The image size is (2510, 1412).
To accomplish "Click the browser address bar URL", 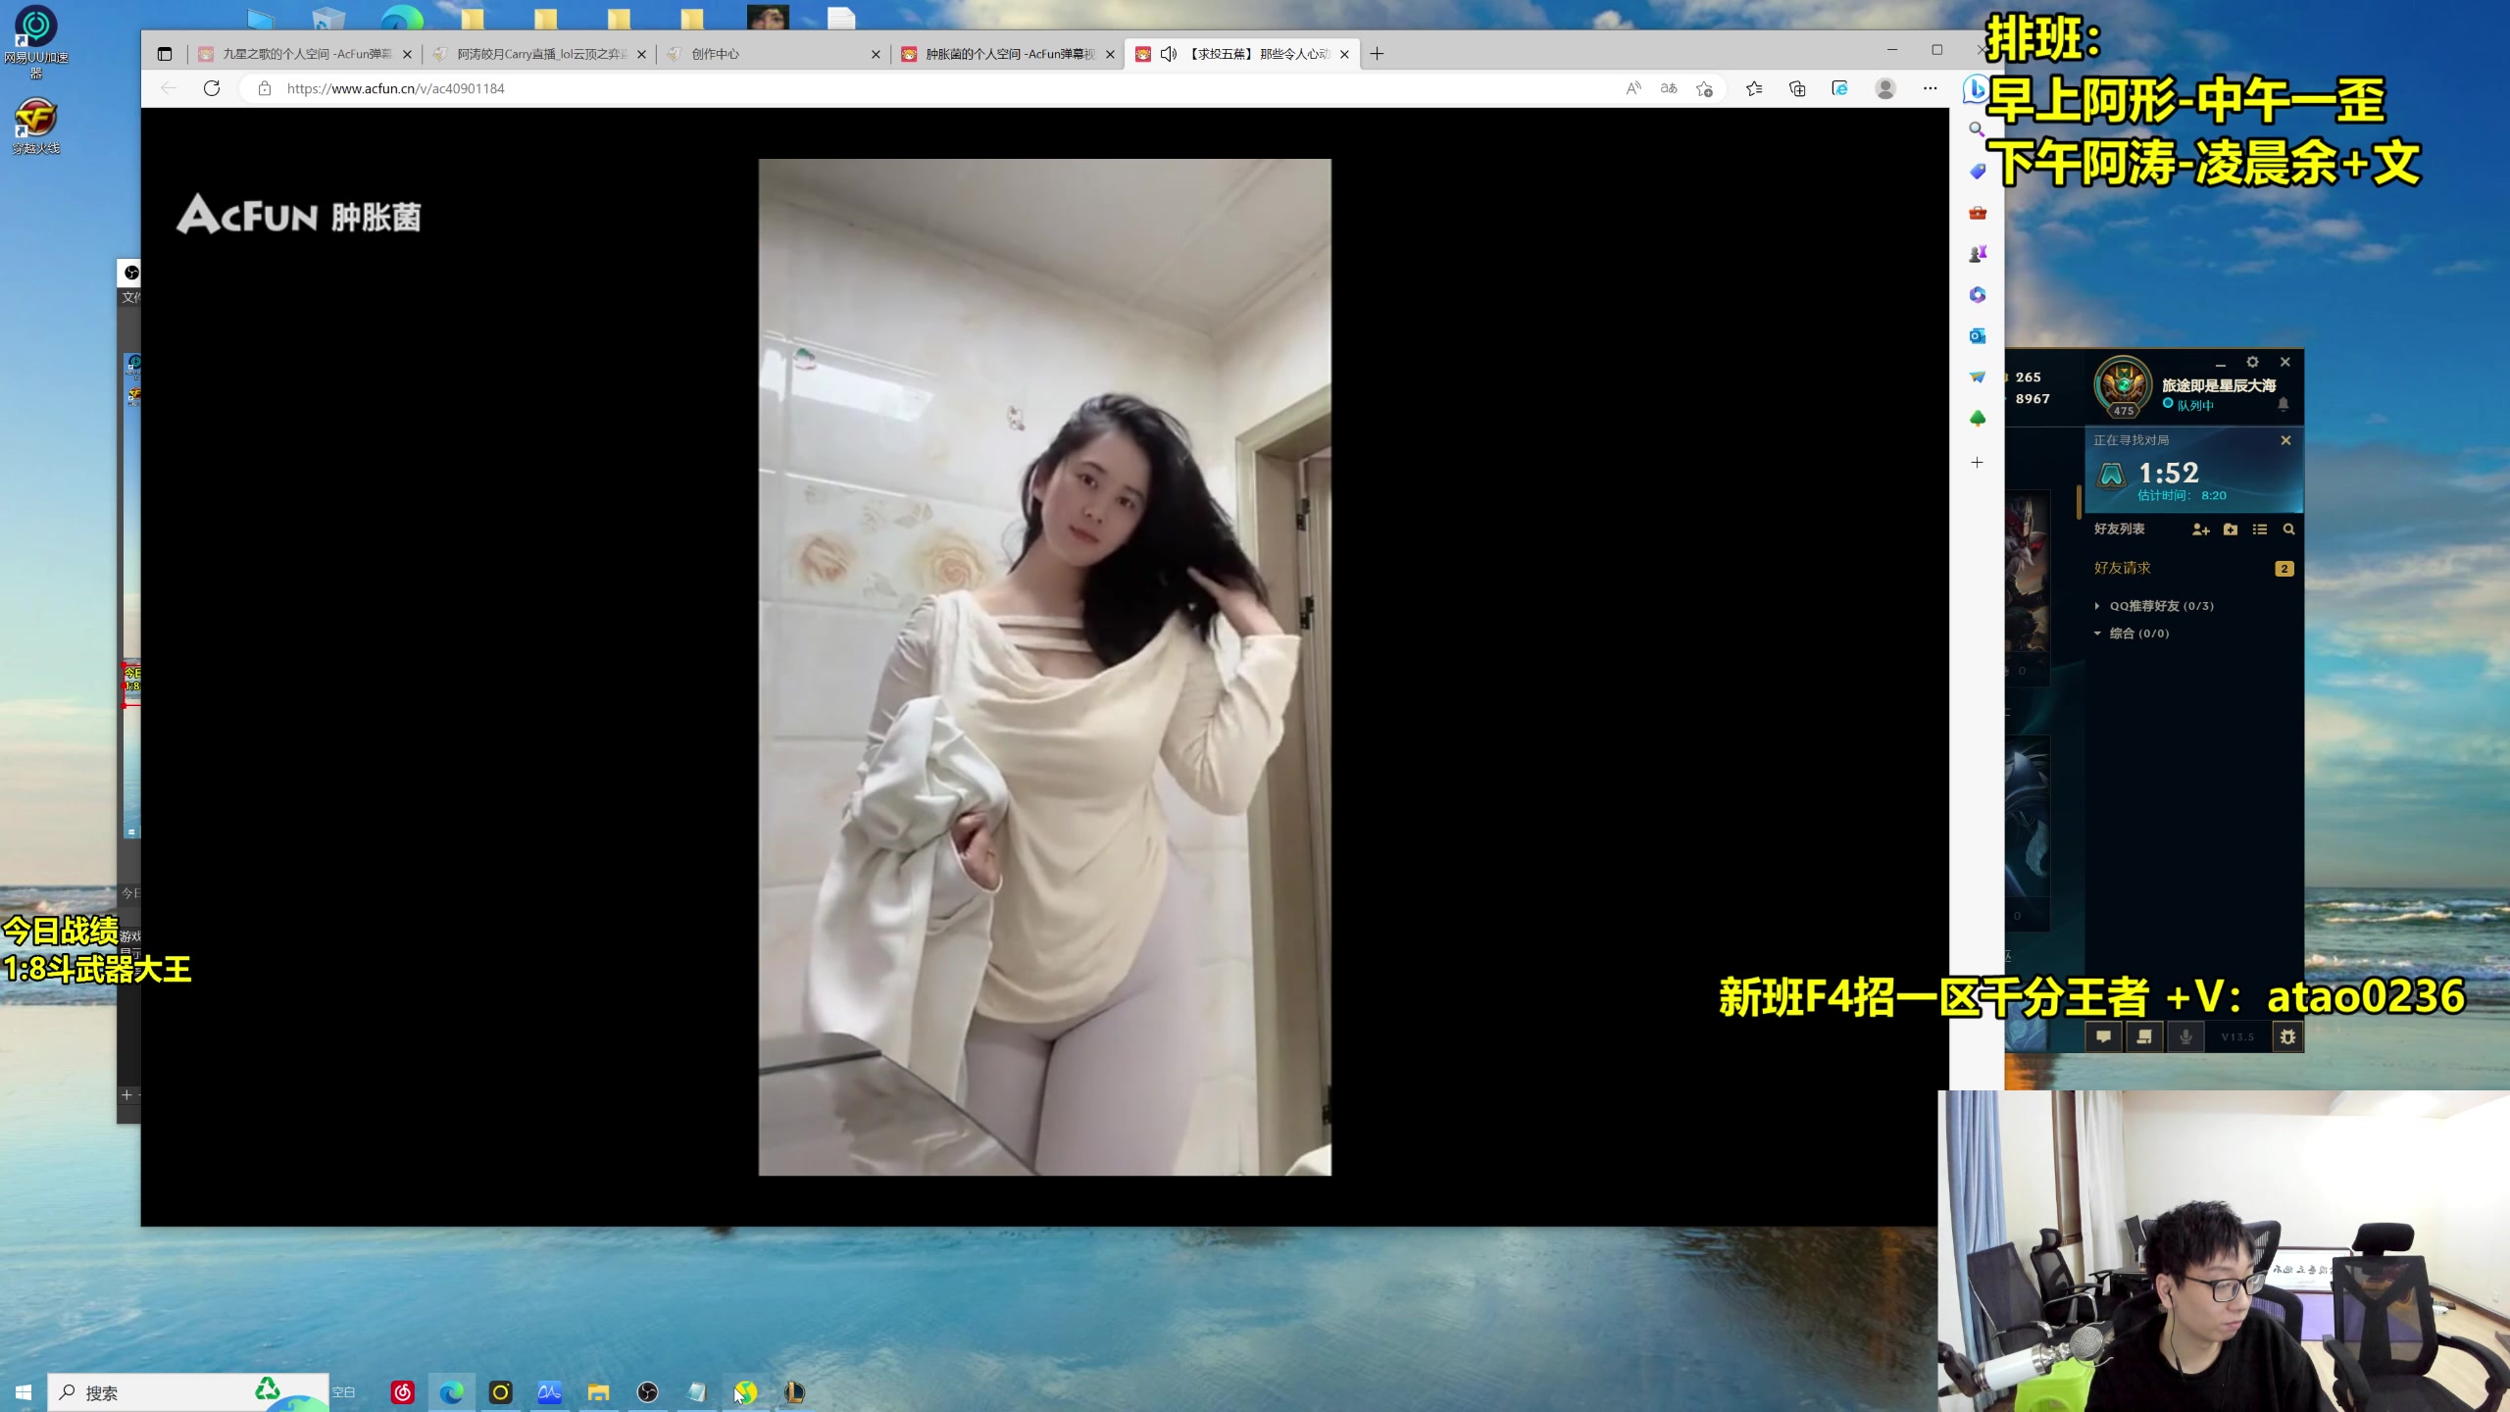I will 396,88.
